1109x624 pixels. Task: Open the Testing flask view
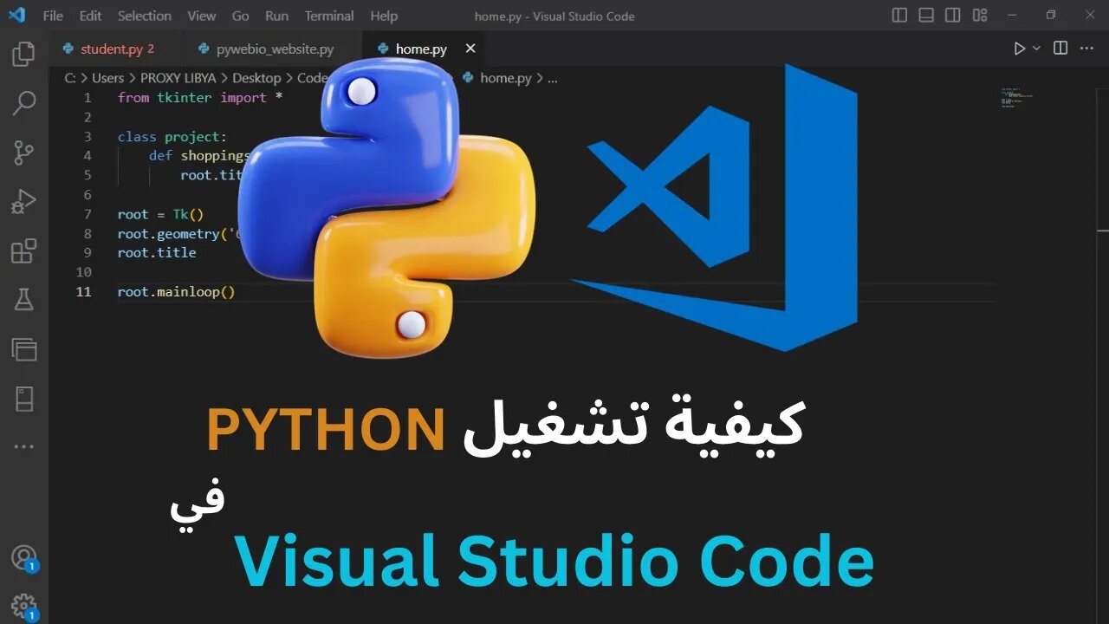23,300
